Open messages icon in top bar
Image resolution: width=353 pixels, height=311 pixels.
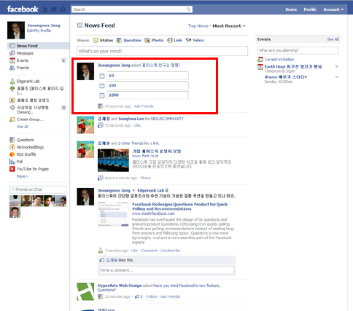point(54,9)
